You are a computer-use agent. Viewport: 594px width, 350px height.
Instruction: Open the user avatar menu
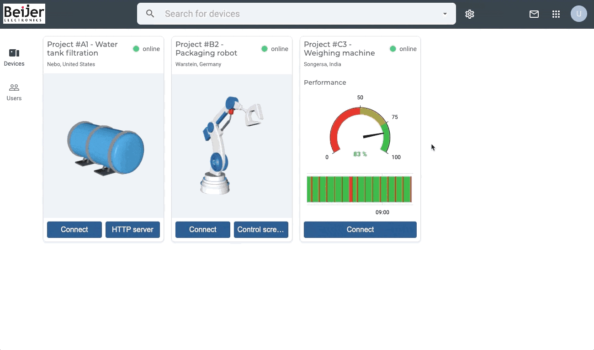pos(579,14)
